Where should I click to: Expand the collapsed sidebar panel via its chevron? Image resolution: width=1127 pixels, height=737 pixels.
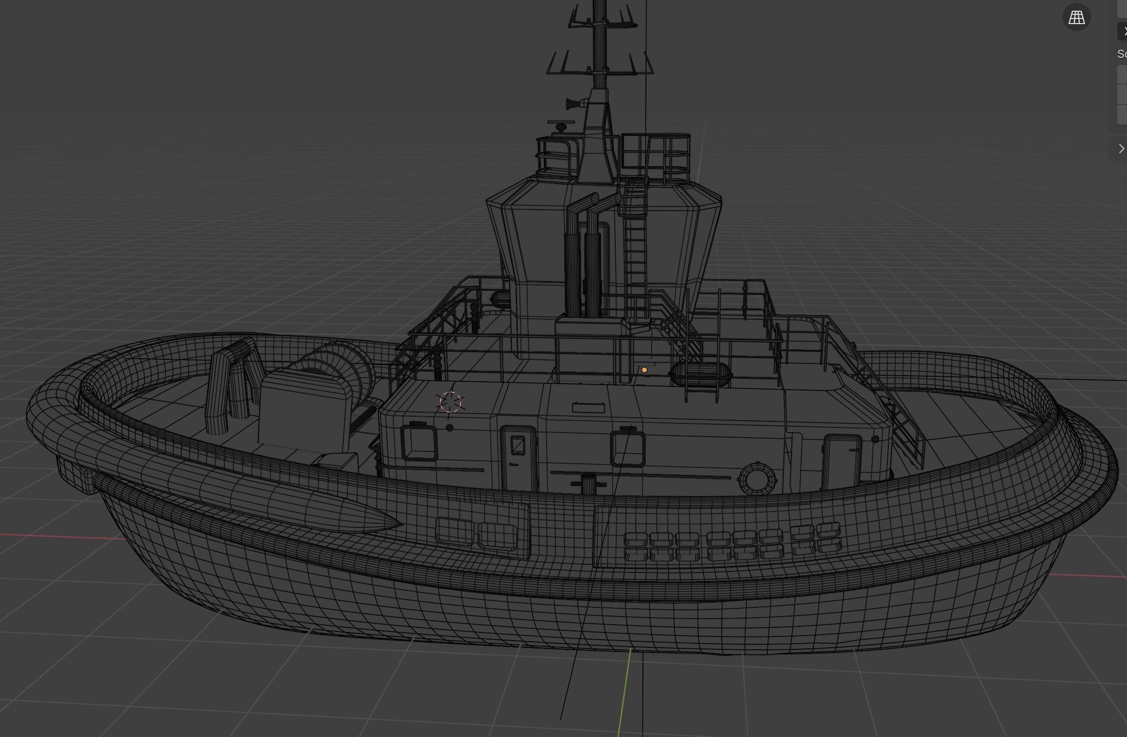[x=1121, y=149]
